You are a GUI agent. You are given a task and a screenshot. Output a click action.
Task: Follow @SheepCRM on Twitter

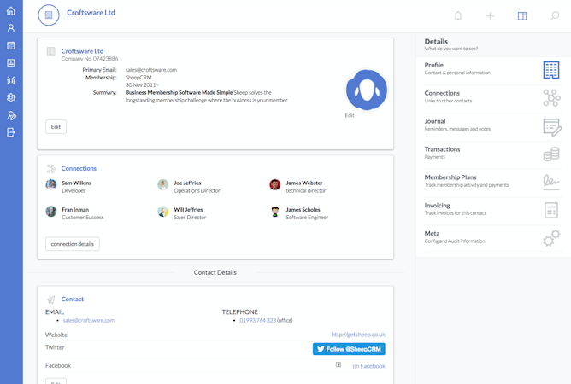pos(349,349)
